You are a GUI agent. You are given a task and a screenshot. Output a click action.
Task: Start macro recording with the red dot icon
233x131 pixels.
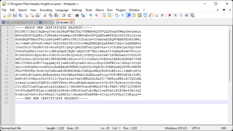[170, 15]
